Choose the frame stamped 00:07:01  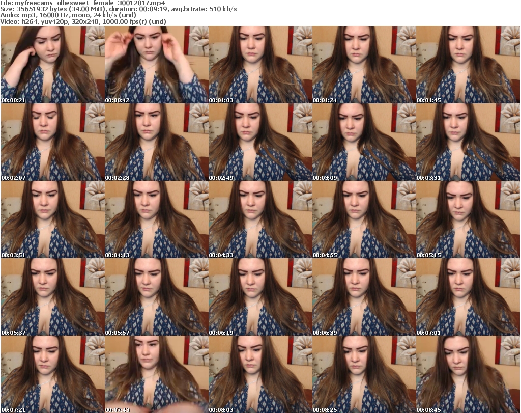click(x=468, y=297)
